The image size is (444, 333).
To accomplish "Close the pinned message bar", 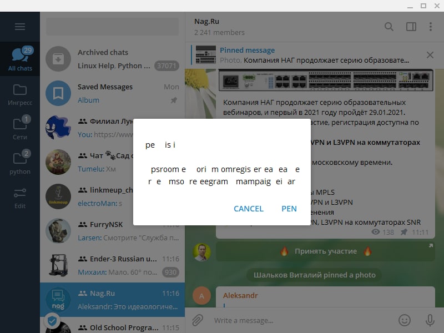I will (x=430, y=55).
